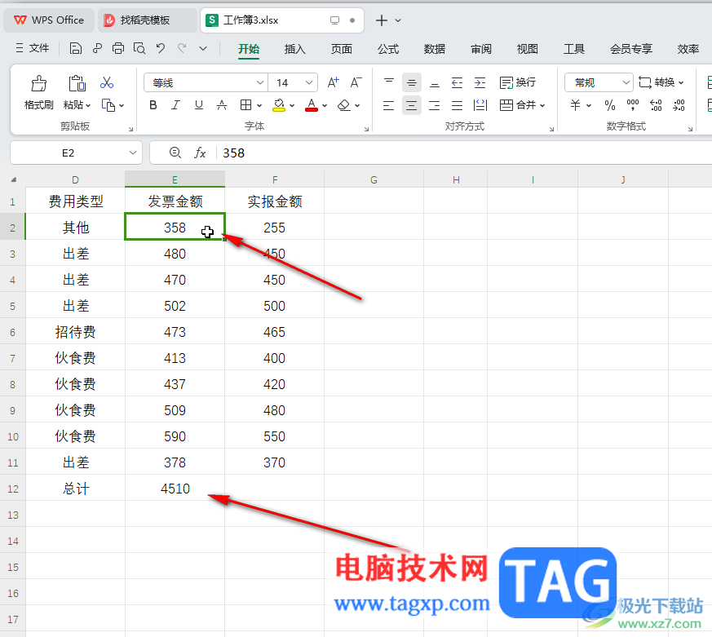Screen dimensions: 712x637
Task: Click the Paste clipboard icon
Action: click(77, 84)
